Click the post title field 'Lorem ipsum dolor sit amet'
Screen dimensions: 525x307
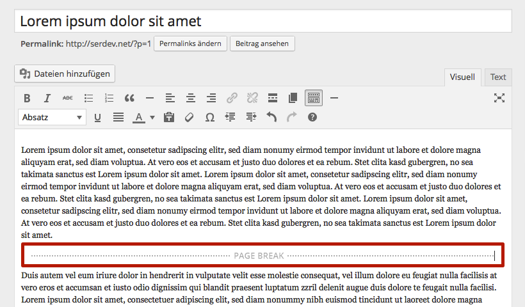[x=263, y=21]
